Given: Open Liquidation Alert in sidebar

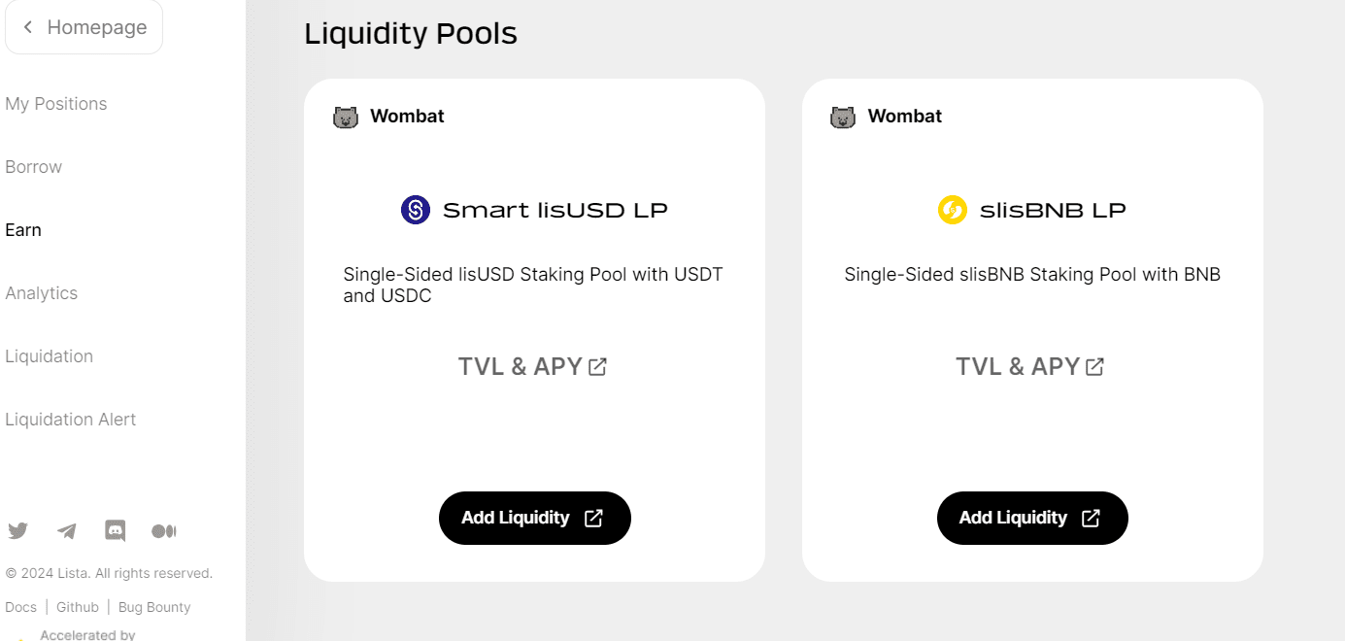Looking at the screenshot, I should coord(71,420).
